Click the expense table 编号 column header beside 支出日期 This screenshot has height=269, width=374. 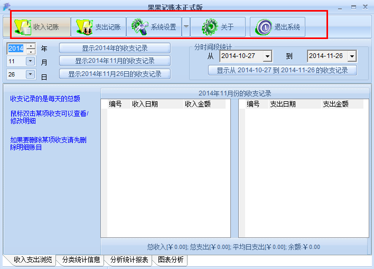(x=257, y=104)
